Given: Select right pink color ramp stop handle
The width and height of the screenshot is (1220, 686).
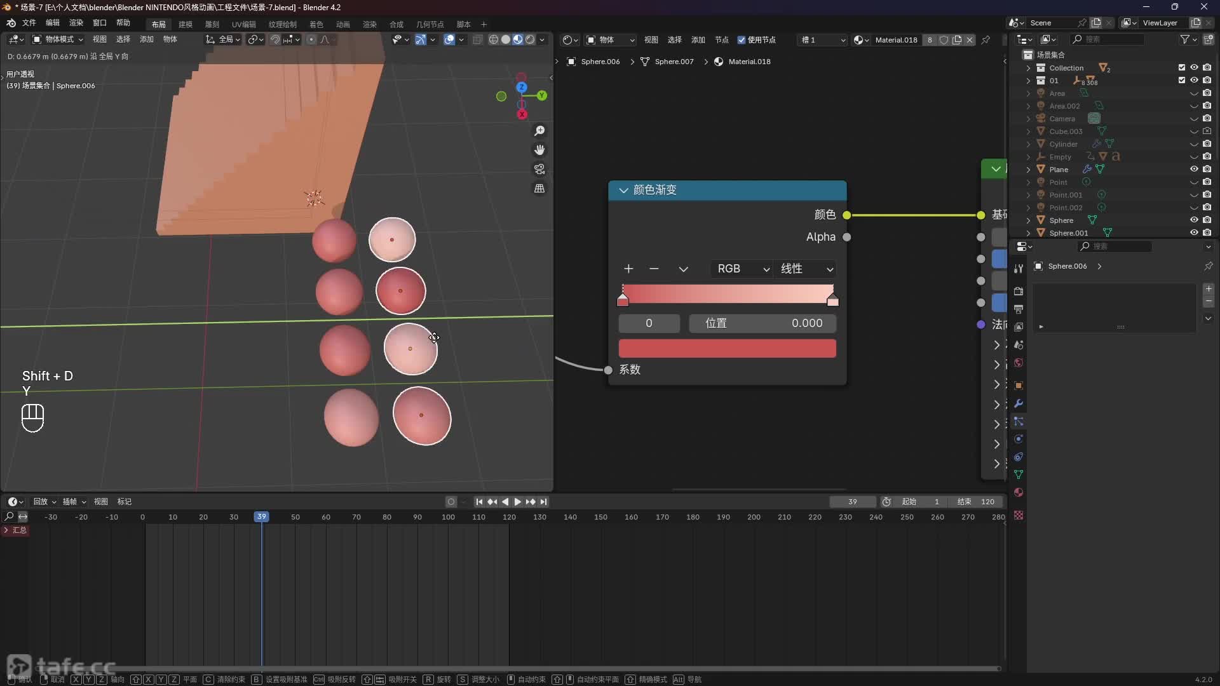Looking at the screenshot, I should [832, 300].
